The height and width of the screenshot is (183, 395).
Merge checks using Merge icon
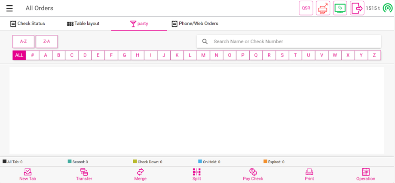[140, 174]
